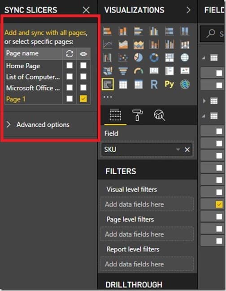Click the Report level filters drop area

click(x=147, y=264)
